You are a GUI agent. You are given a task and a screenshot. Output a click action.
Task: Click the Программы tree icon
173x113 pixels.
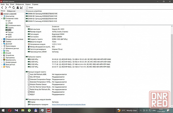coord(4,58)
